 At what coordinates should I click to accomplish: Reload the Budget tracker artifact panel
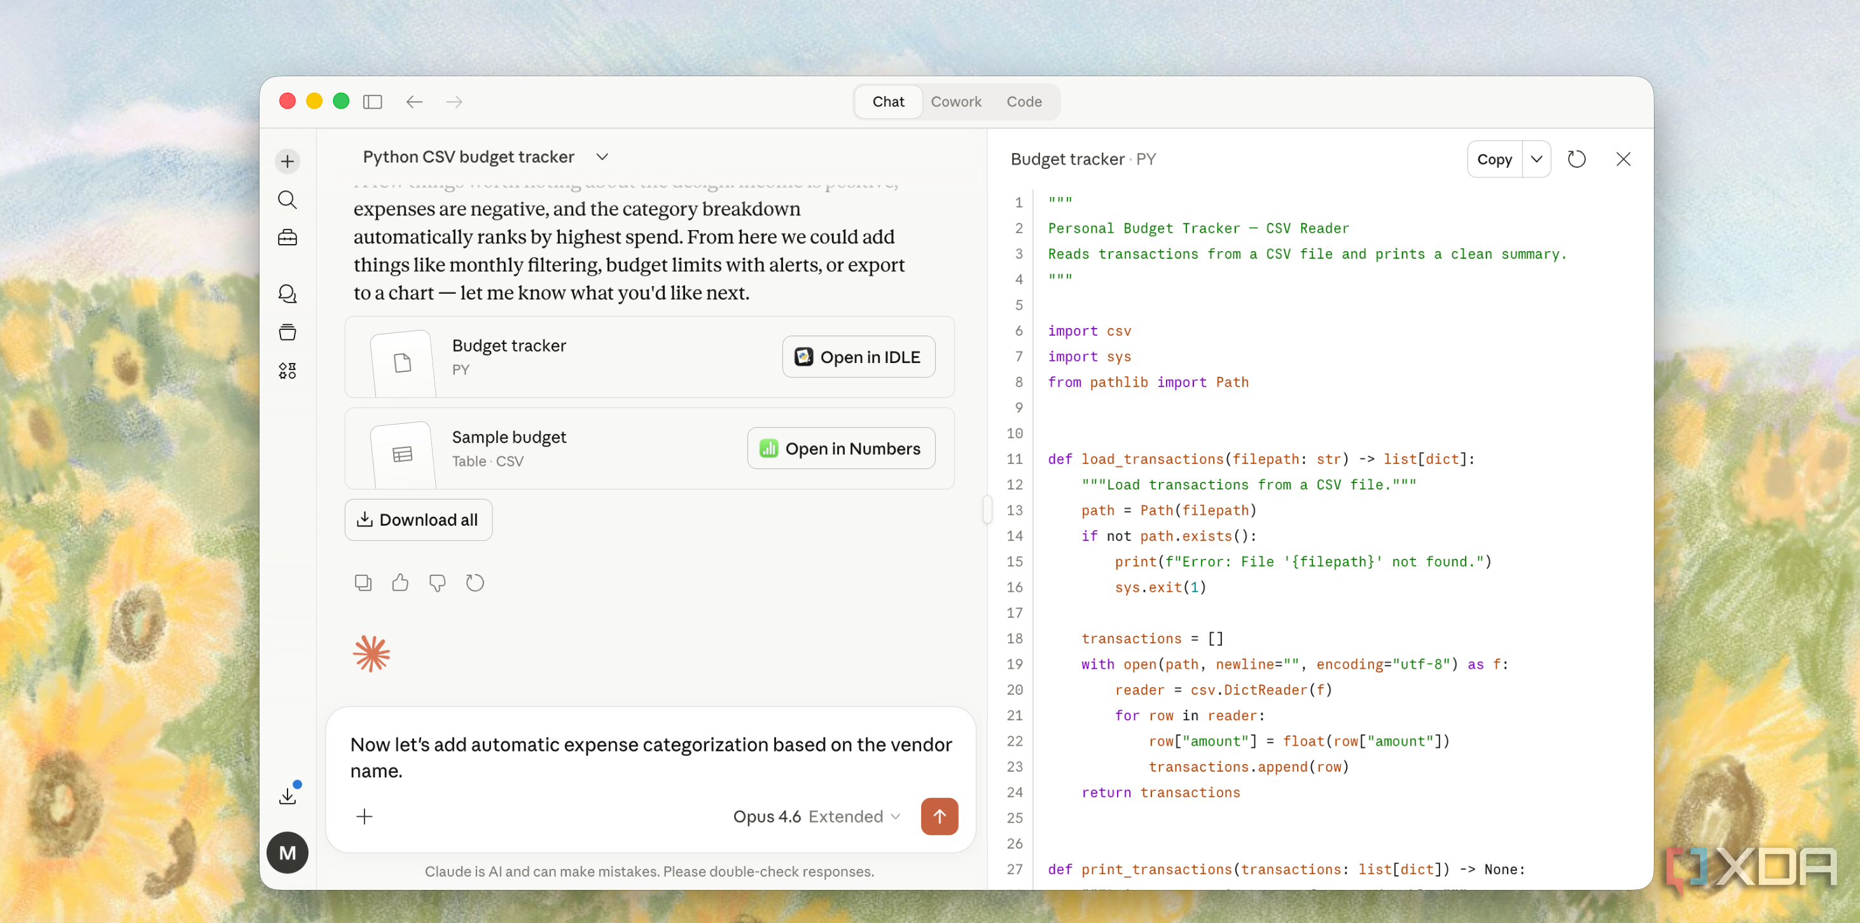tap(1576, 159)
